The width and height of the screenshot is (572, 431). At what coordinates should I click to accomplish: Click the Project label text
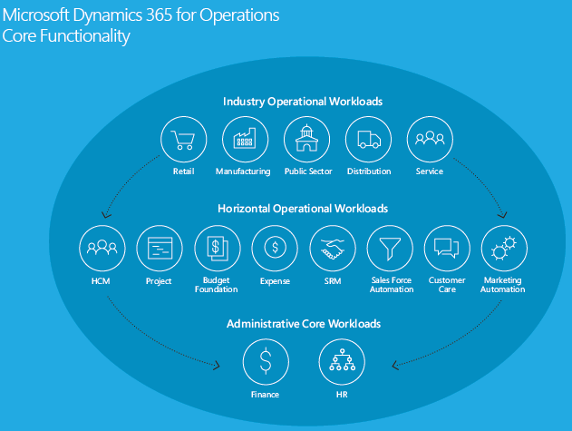coord(159,281)
